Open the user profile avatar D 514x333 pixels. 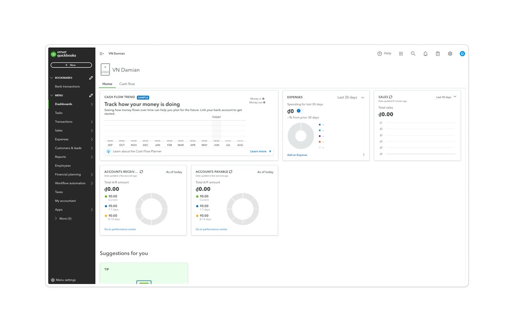pyautogui.click(x=462, y=54)
